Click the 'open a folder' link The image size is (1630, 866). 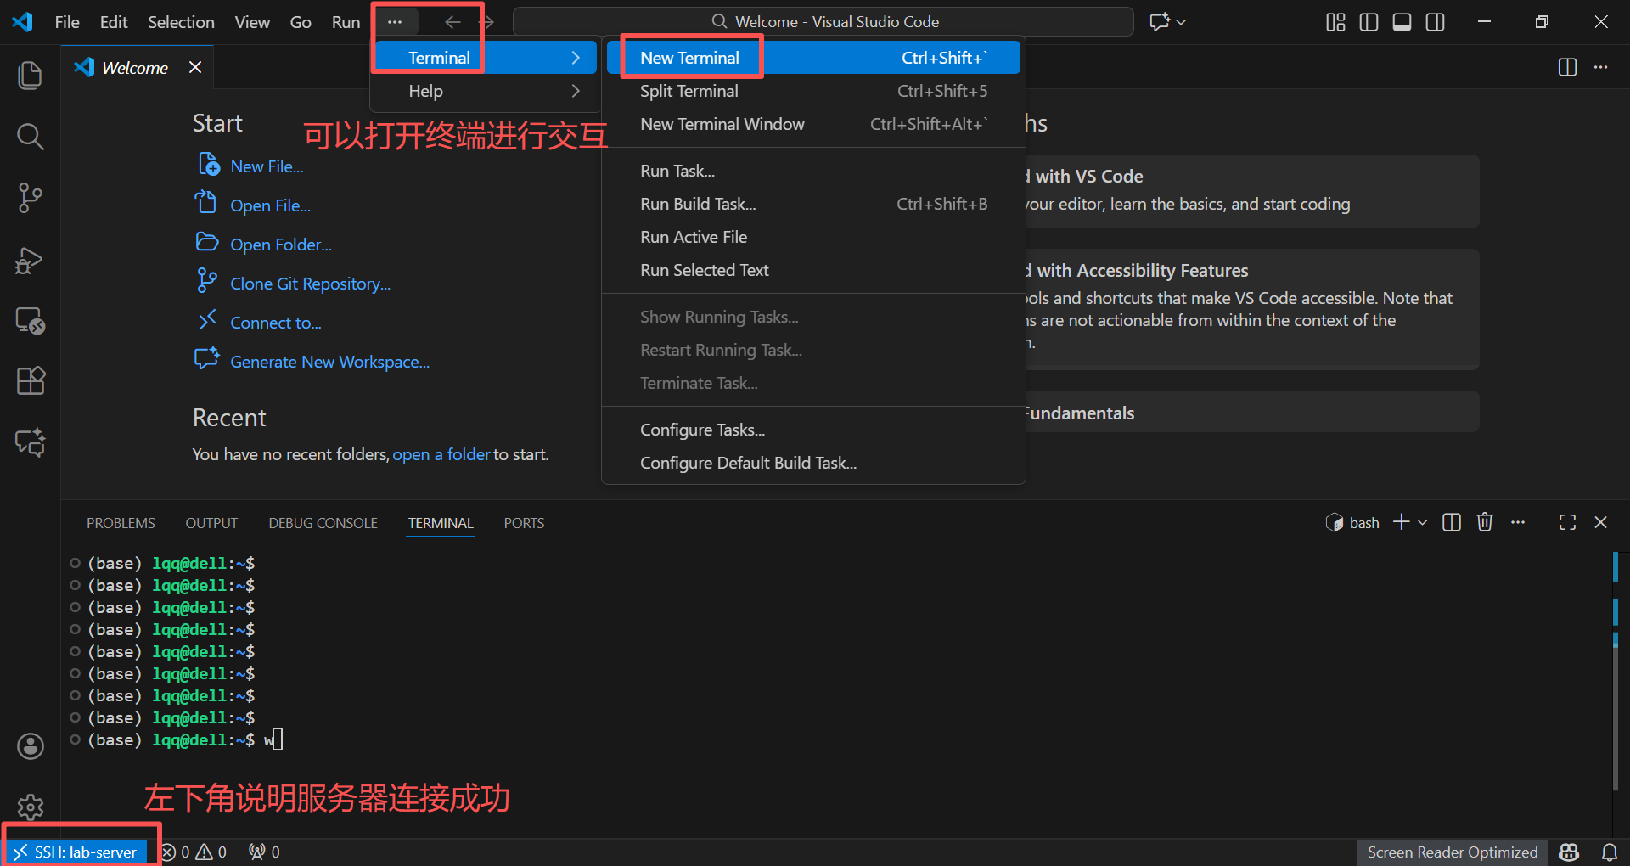click(x=441, y=454)
